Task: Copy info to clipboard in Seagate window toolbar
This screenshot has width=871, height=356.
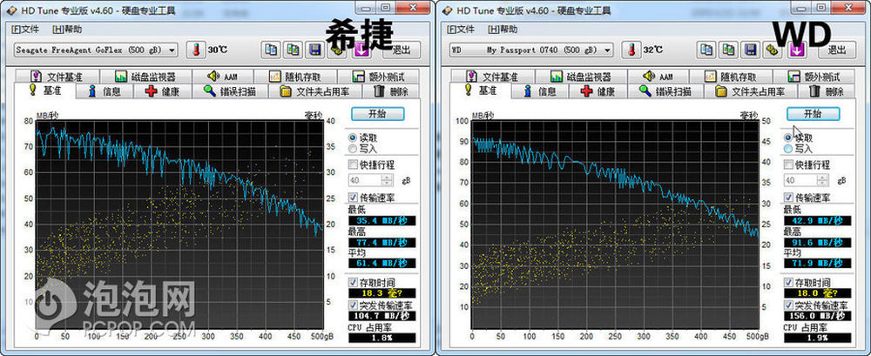Action: (x=271, y=50)
